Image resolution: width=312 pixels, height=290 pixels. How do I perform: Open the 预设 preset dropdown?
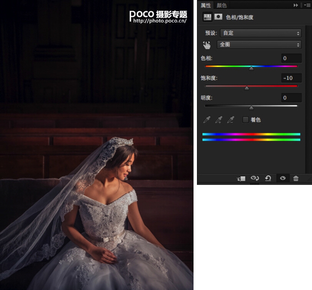(x=261, y=33)
